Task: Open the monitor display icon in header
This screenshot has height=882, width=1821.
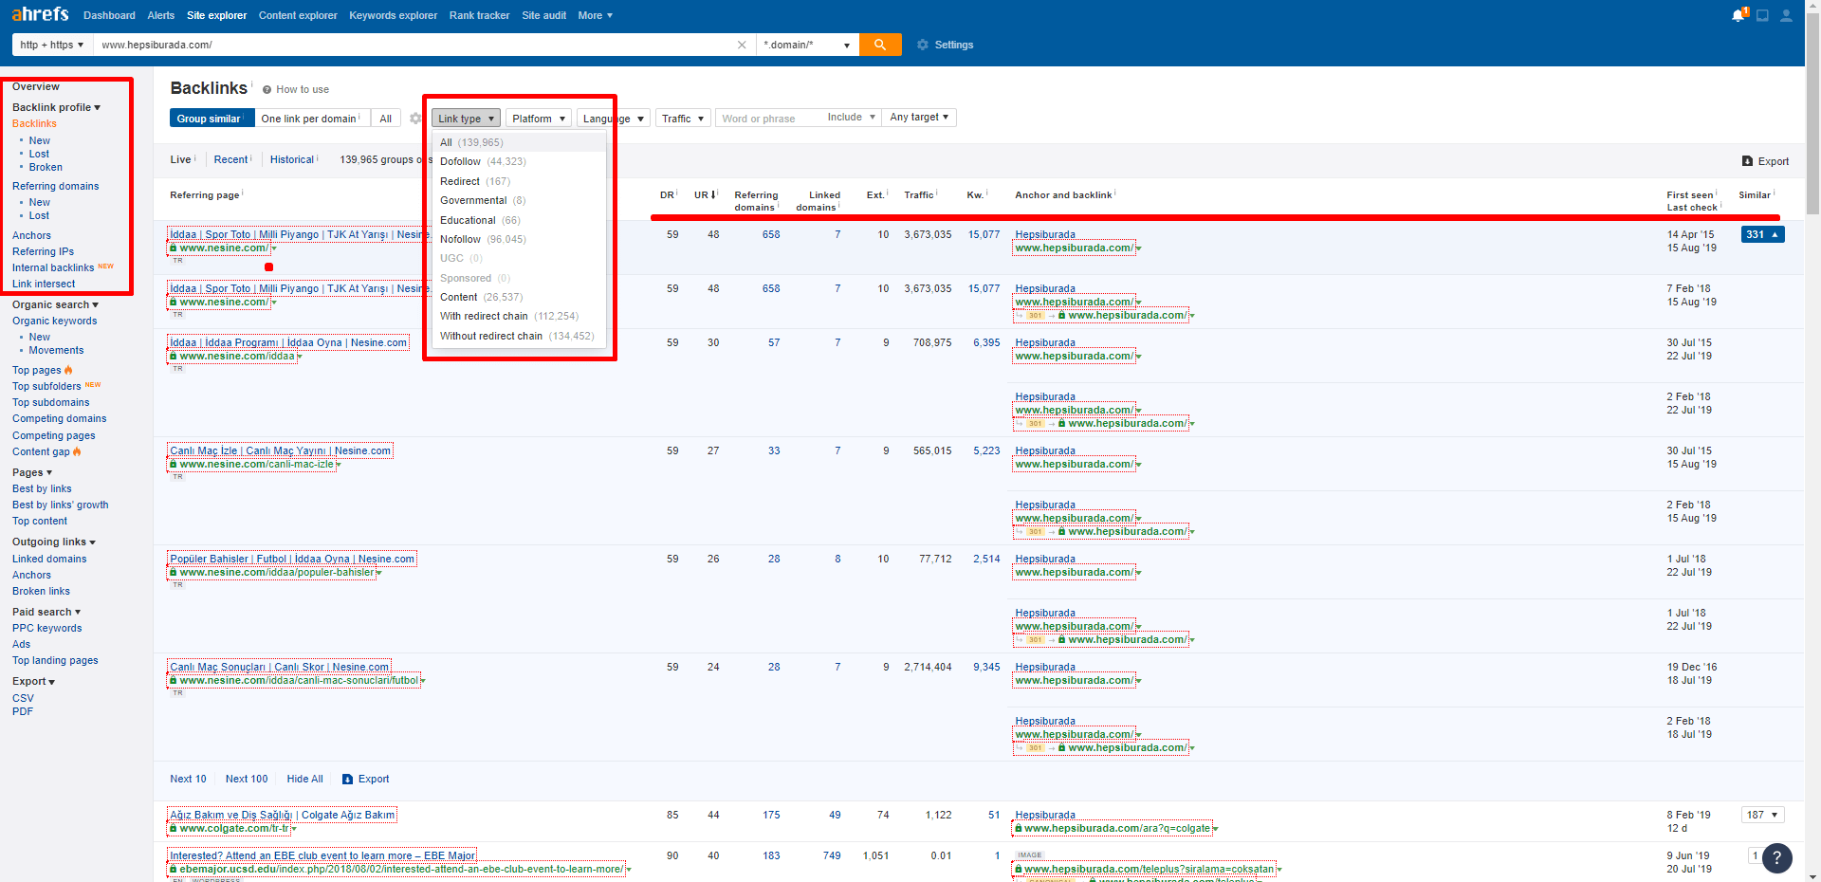Action: 1762,15
